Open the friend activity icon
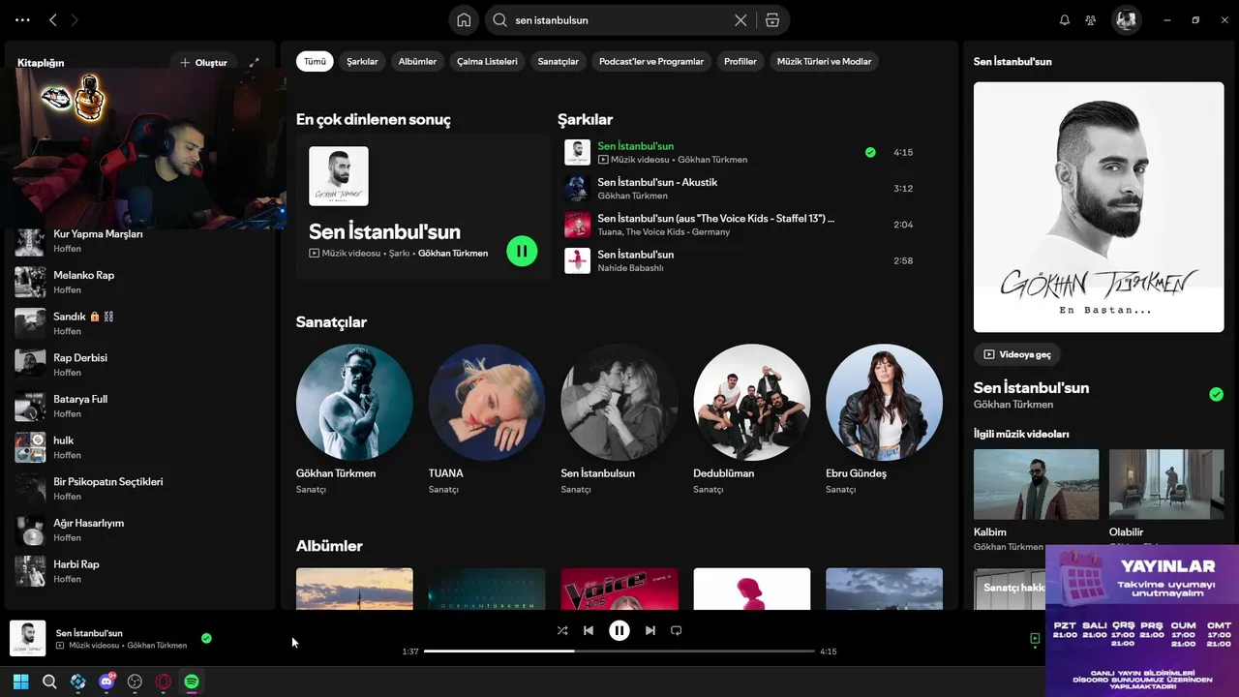Viewport: 1239px width, 697px height. tap(1091, 19)
